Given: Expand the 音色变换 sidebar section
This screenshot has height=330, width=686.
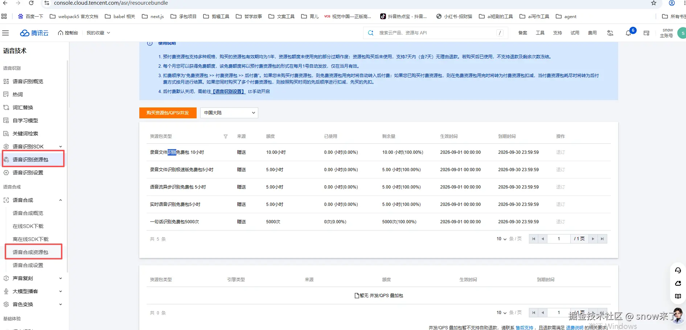Looking at the screenshot, I should [x=61, y=304].
